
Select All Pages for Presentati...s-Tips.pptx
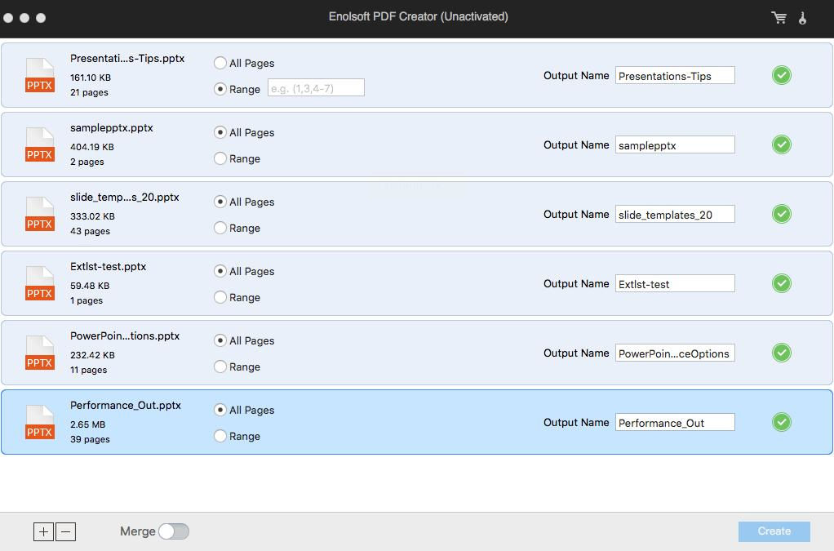click(220, 64)
